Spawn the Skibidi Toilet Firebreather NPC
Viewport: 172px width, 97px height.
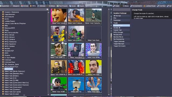coord(76,16)
